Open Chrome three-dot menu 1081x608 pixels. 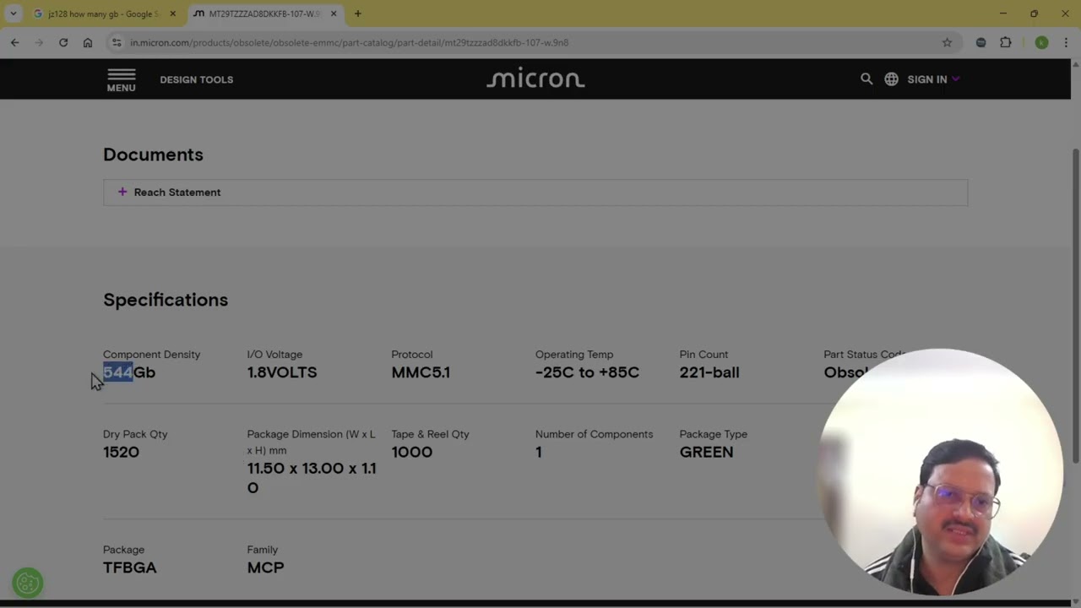1066,42
